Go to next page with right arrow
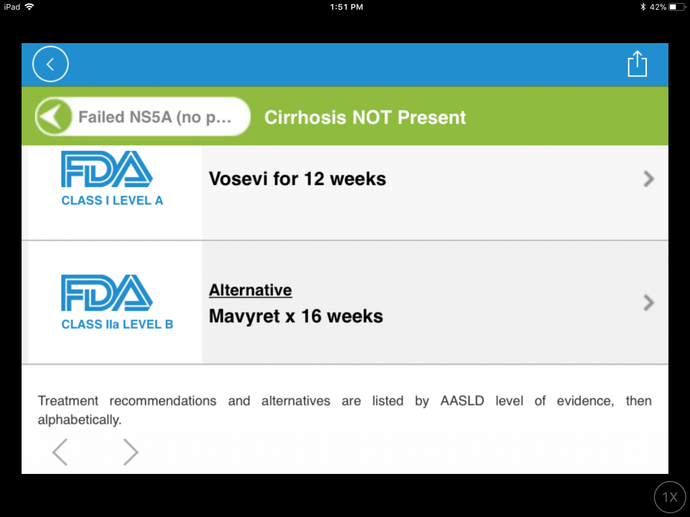This screenshot has height=517, width=690. point(130,452)
